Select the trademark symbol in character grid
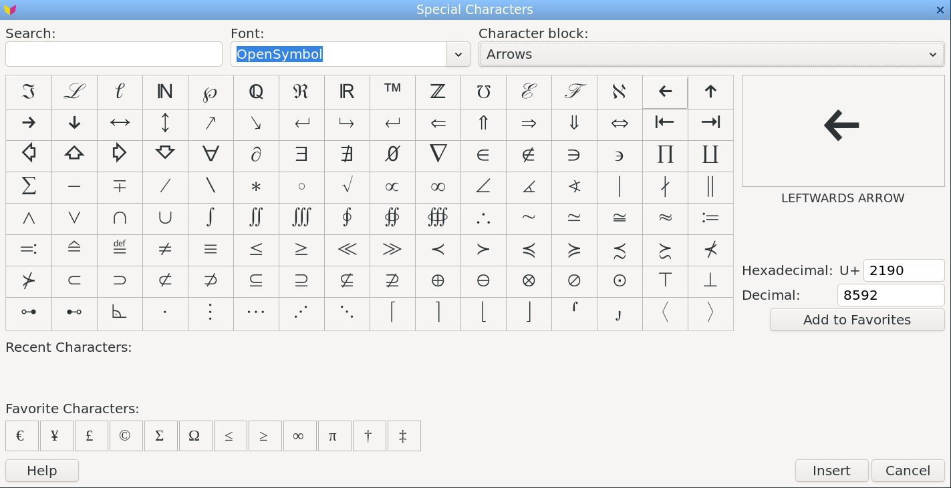The width and height of the screenshot is (951, 488). coord(392,91)
